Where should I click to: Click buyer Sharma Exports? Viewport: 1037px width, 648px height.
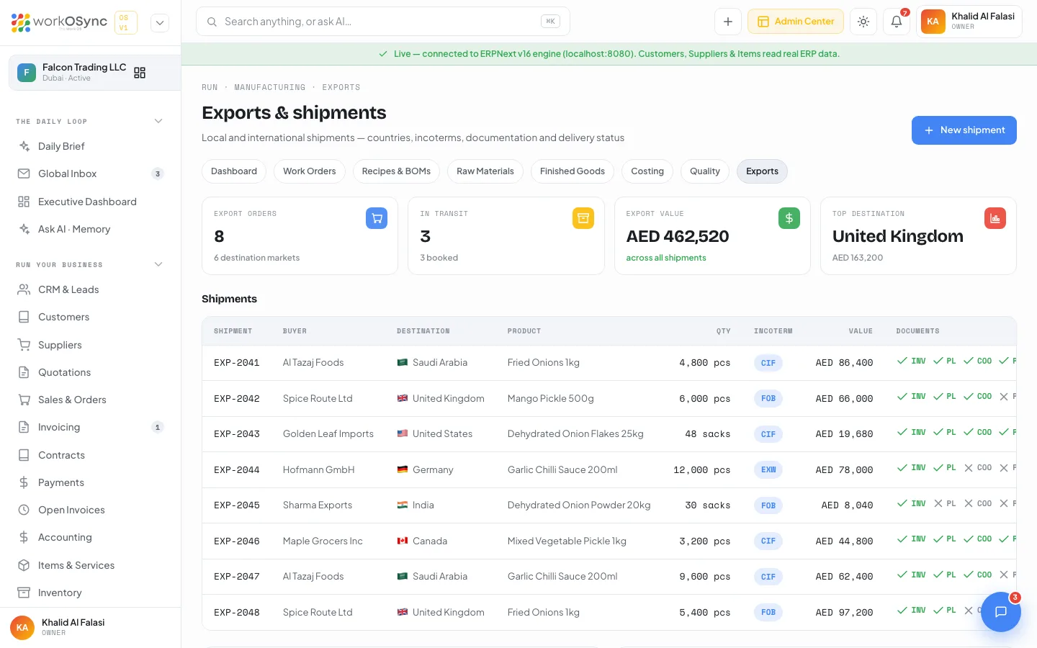click(x=318, y=505)
